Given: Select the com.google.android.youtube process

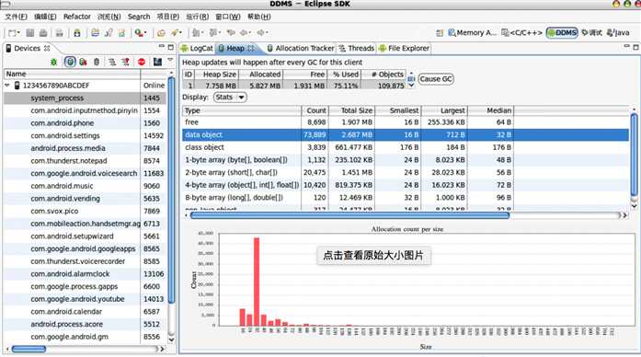Looking at the screenshot, I should 85,299.
